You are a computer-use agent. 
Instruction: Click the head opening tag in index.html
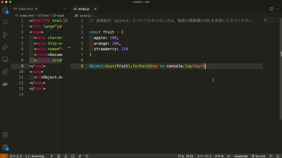tap(36, 32)
